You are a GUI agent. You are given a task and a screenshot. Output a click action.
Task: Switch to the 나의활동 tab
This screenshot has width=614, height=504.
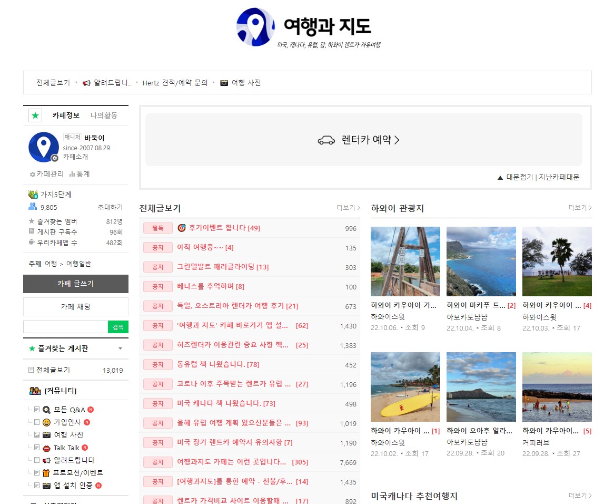tap(104, 115)
